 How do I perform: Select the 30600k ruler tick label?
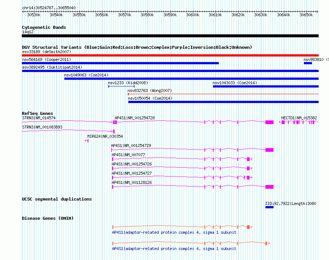tap(193, 15)
